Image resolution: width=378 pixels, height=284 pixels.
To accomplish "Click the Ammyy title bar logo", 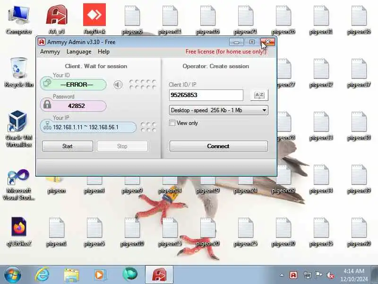I will point(42,42).
